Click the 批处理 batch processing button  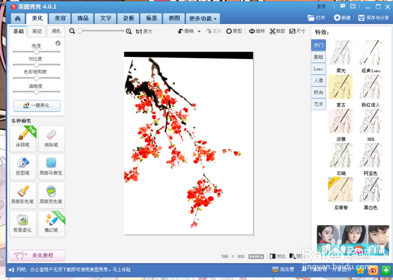pos(283,269)
